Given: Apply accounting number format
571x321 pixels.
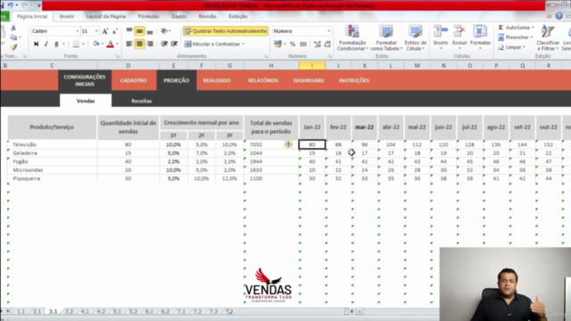Looking at the screenshot, I should coord(277,44).
